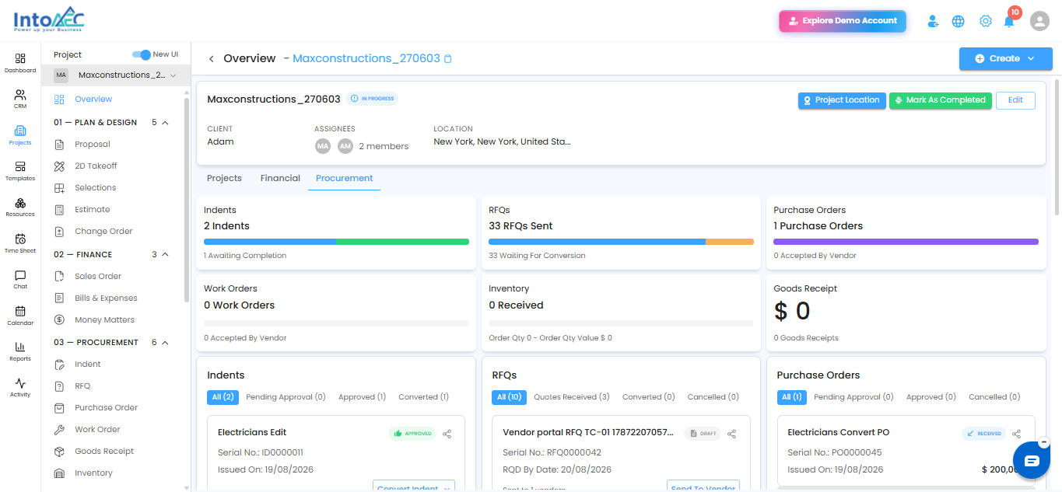Click the sidebar menu scrollbar
The height and width of the screenshot is (492, 1062).
[x=186, y=200]
